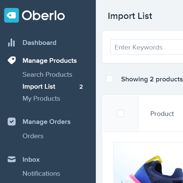Screen dimensions: 183x183
Task: Click the Import List count badge 2
Action: coord(81,87)
